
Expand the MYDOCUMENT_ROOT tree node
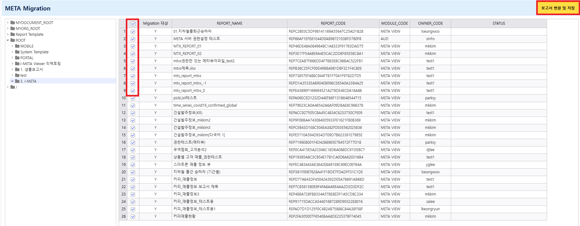(x=8, y=23)
